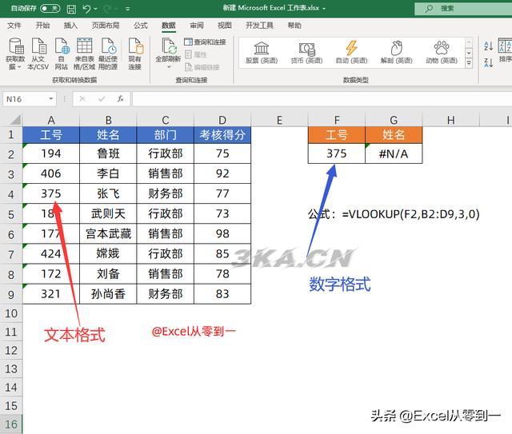Click the select-all corner triangle
This screenshot has height=434, width=512.
pyautogui.click(x=15, y=120)
